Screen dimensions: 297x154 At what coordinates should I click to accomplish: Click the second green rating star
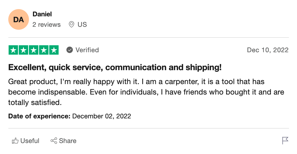tap(24, 50)
